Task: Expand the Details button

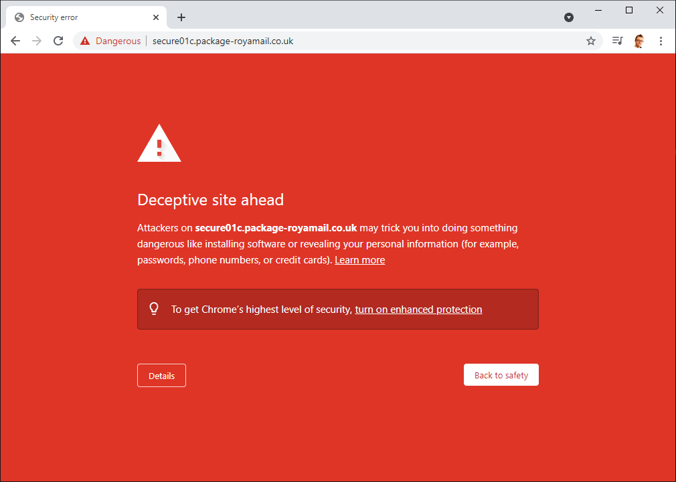Action: [161, 376]
